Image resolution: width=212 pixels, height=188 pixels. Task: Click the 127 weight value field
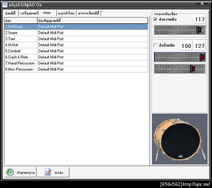point(200,46)
